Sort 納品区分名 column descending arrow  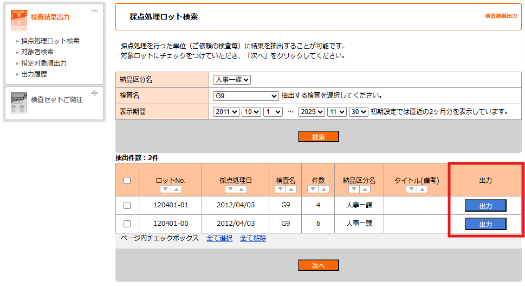pos(354,189)
